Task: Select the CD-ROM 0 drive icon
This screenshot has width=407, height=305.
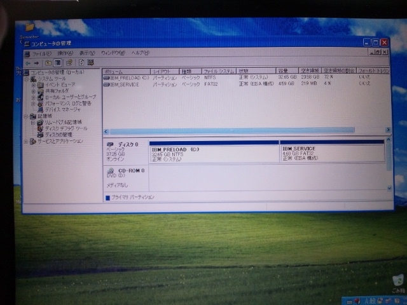Action: 111,171
